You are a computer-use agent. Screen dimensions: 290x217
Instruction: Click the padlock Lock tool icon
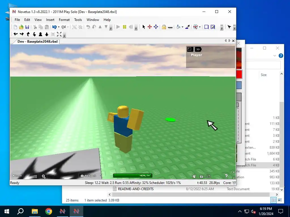point(164,27)
